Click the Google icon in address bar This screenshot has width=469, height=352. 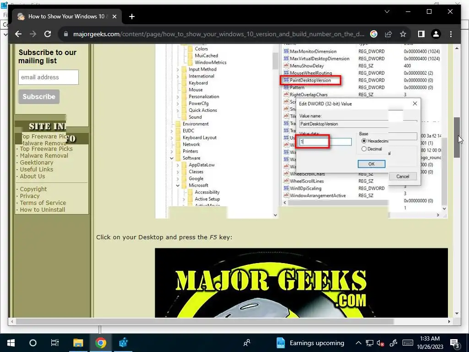tap(374, 34)
